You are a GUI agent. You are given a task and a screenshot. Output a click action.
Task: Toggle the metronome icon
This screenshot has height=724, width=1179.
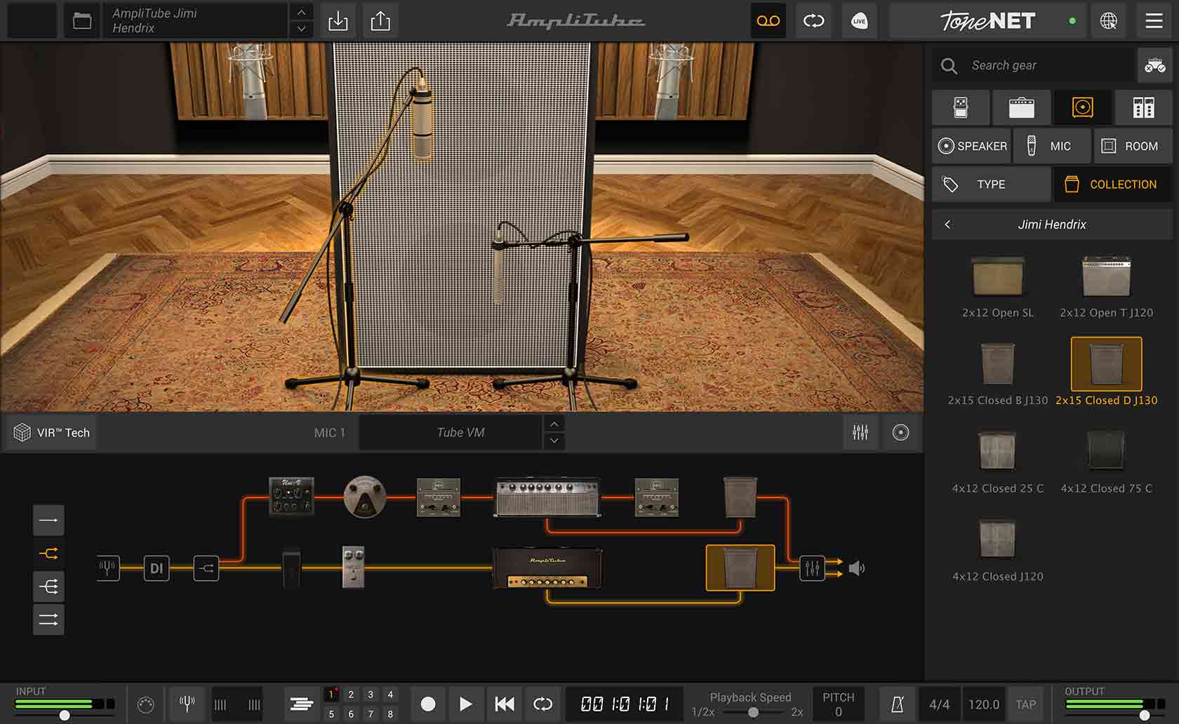[898, 704]
